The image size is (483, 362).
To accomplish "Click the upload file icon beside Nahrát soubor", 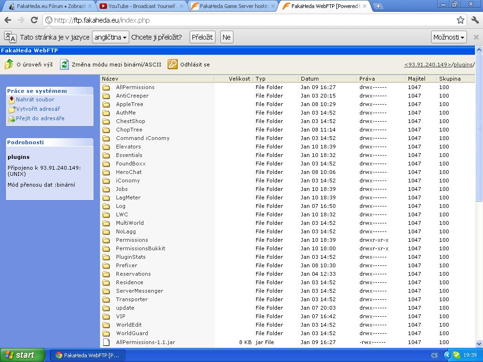I will (12, 100).
